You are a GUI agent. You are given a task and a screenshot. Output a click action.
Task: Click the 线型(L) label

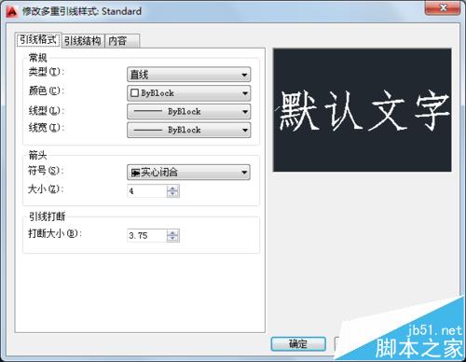pos(46,110)
